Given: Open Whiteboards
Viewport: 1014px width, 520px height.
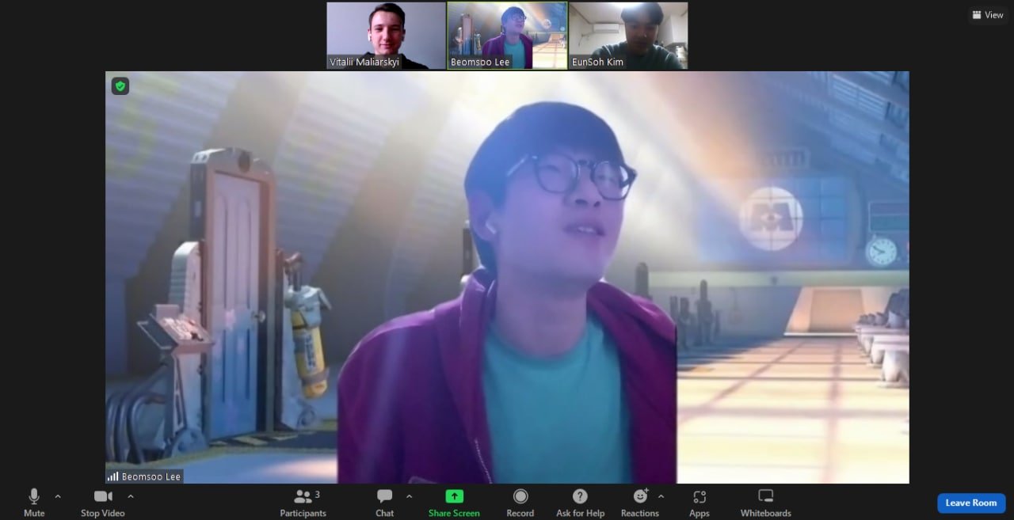Looking at the screenshot, I should tap(766, 503).
